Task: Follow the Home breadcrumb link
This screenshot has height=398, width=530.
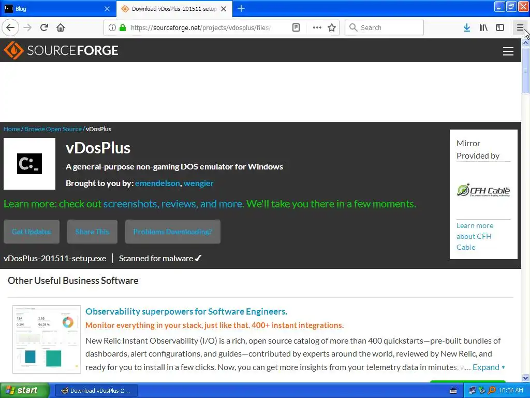Action: click(12, 129)
